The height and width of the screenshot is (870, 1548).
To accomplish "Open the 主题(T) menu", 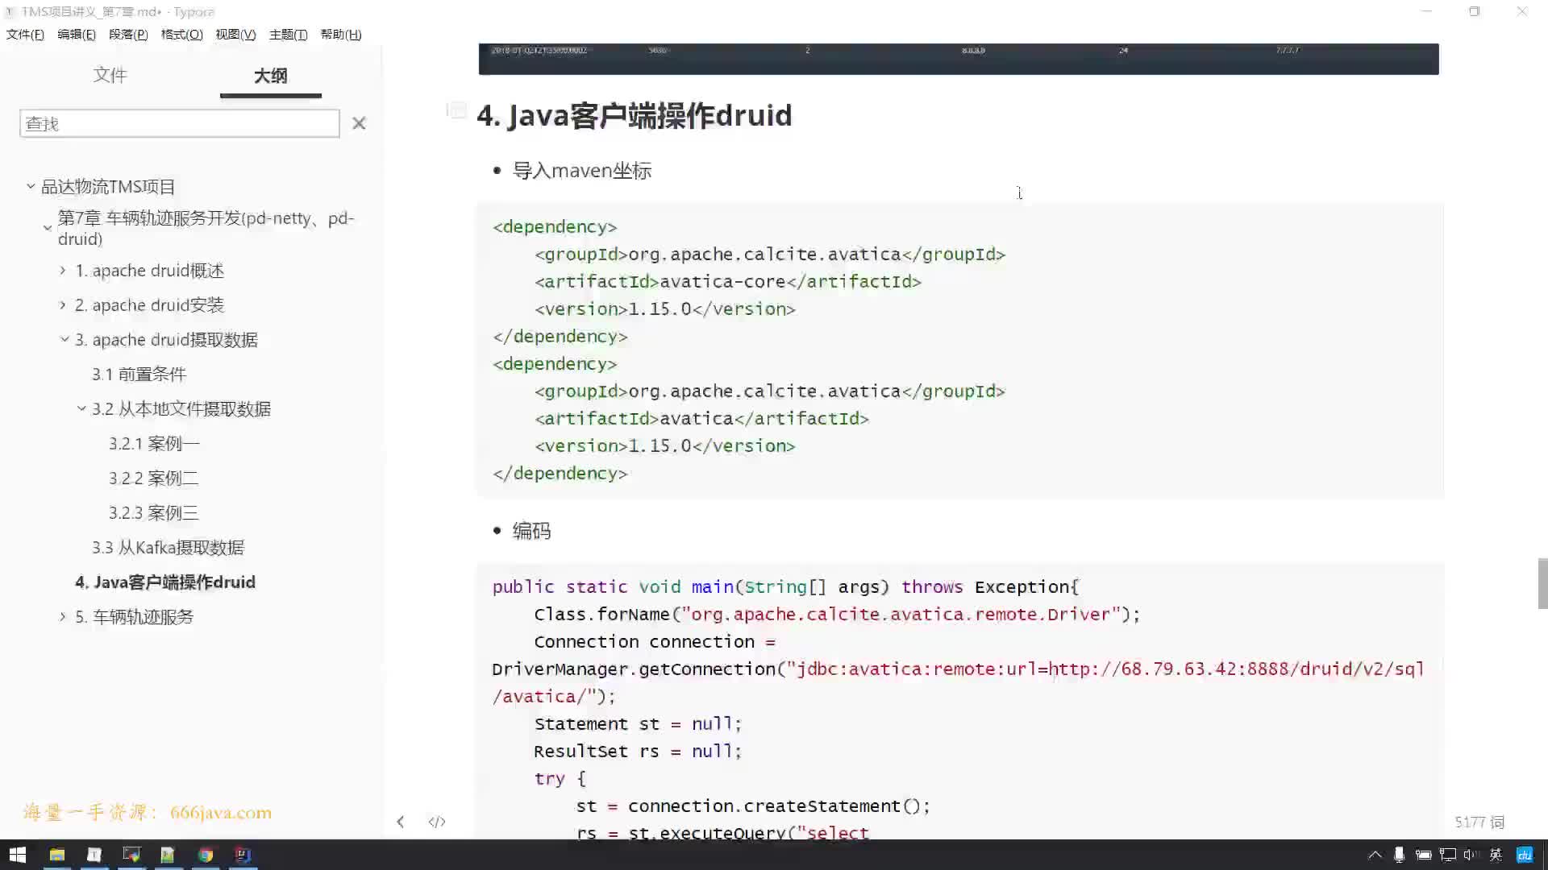I will pyautogui.click(x=288, y=35).
